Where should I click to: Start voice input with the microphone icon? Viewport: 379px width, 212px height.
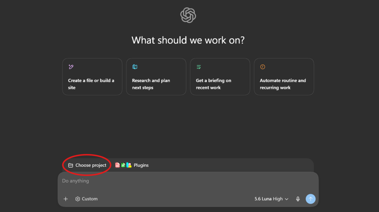(x=298, y=199)
